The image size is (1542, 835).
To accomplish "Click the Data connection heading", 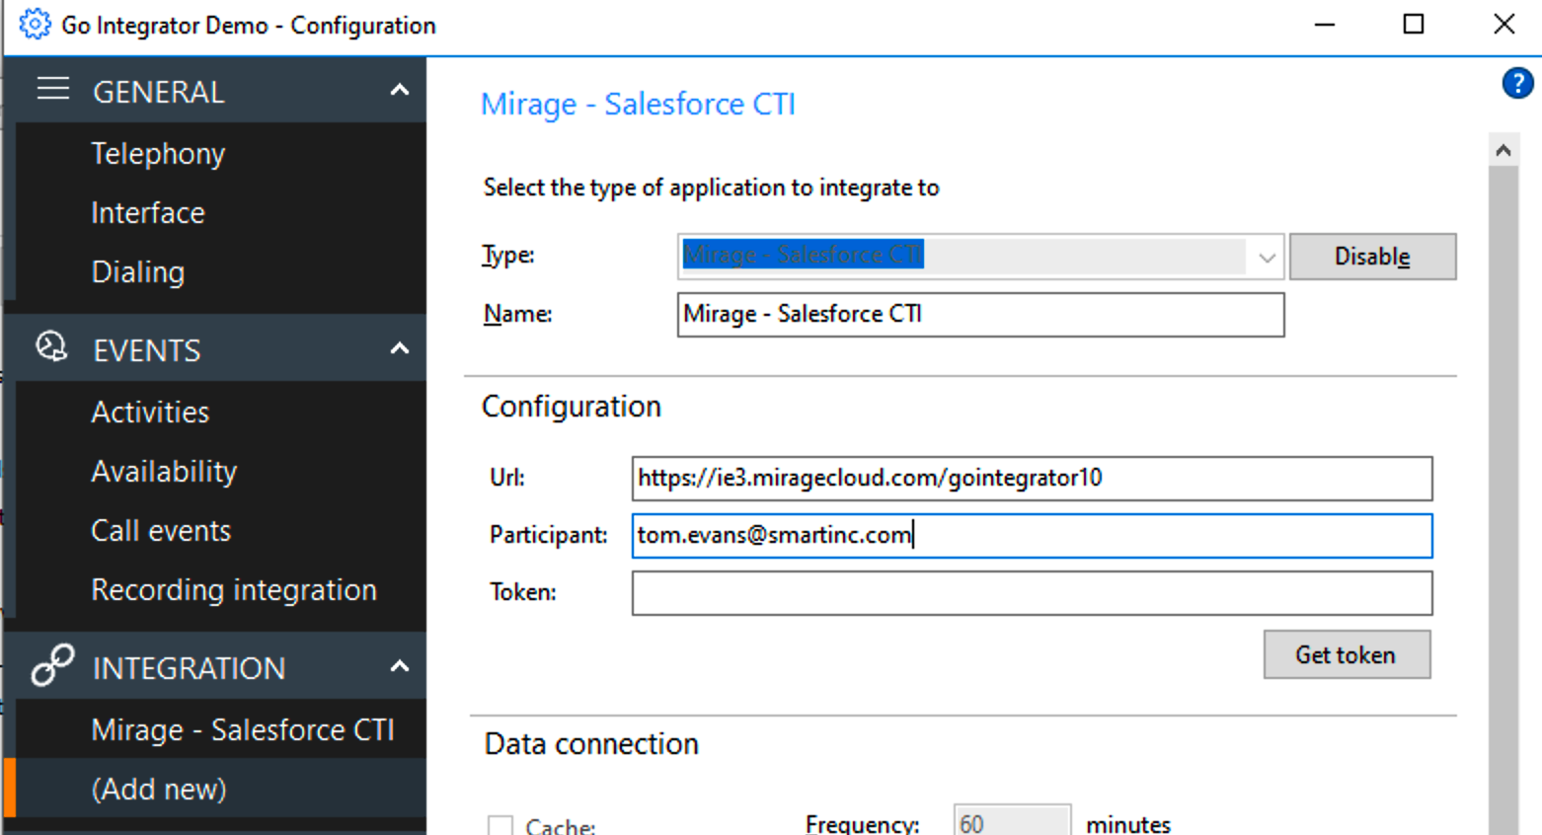I will (x=591, y=744).
